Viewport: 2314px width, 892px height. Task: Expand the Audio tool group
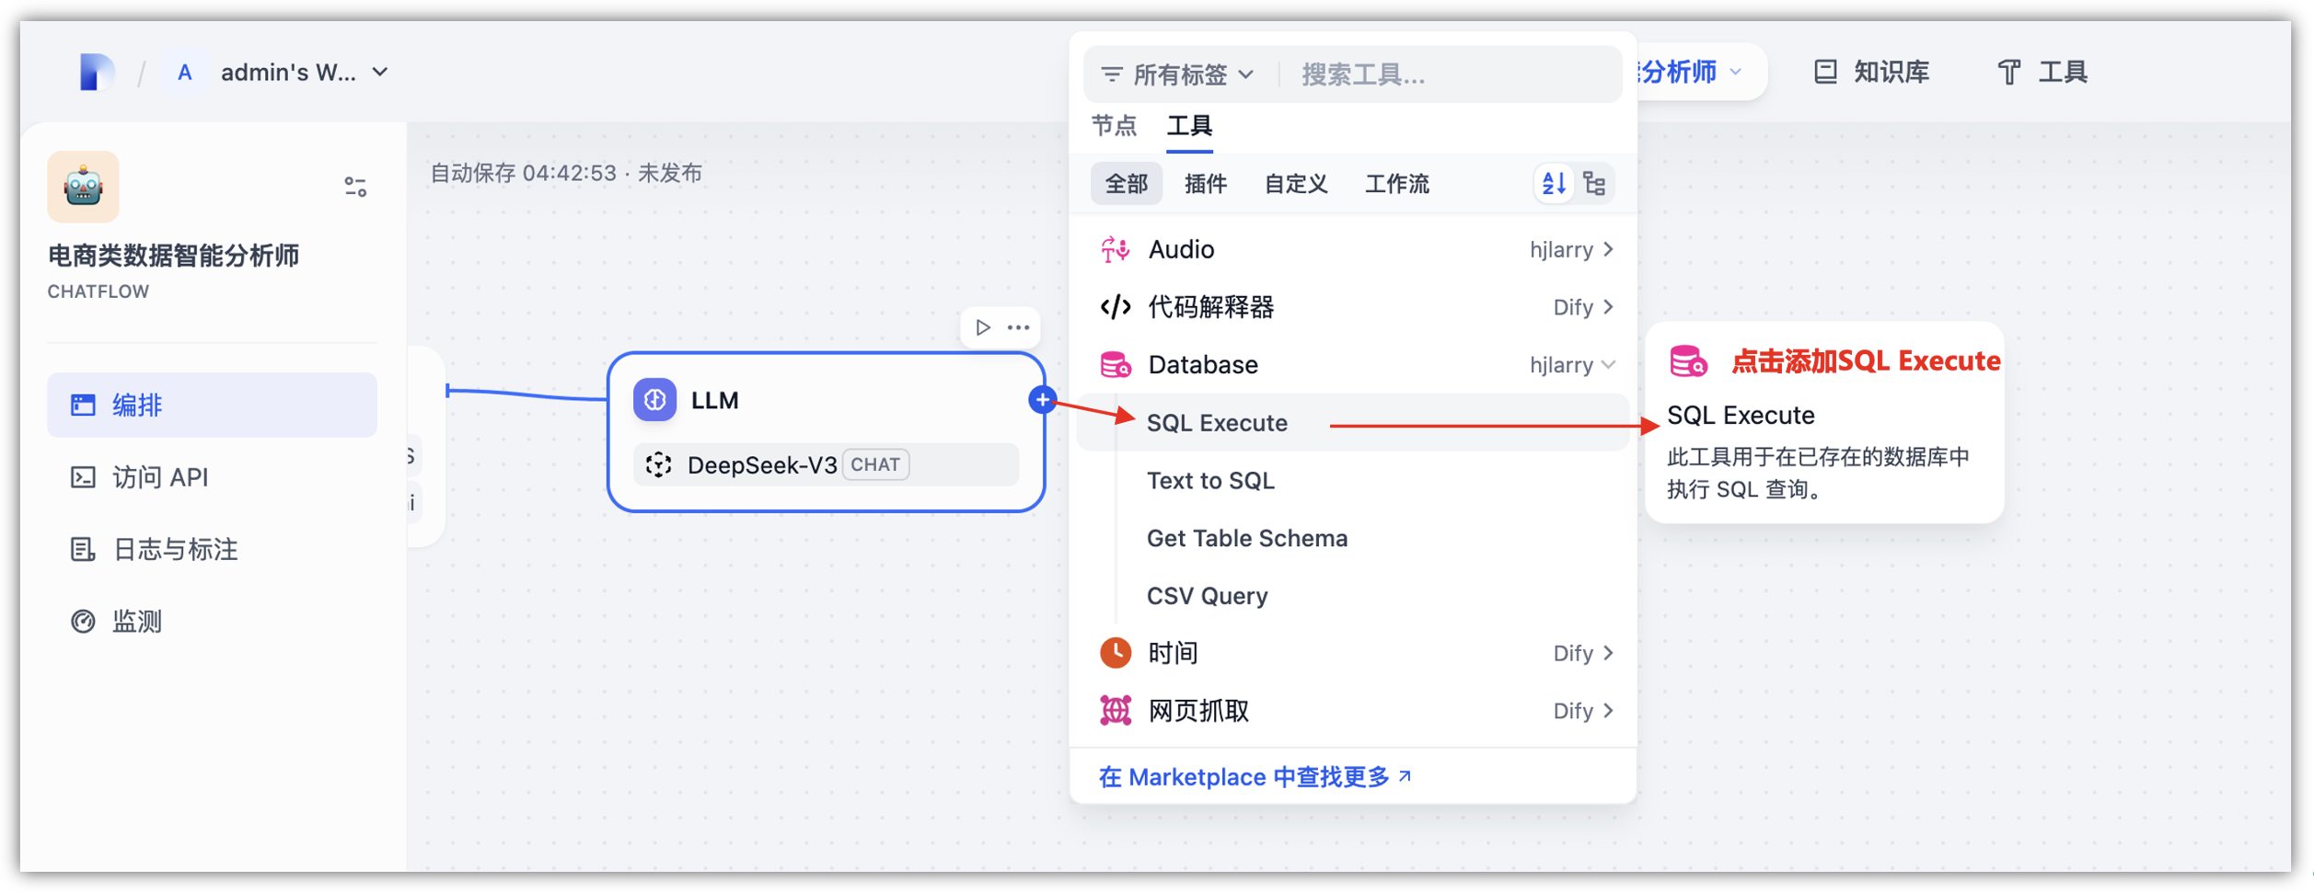[x=1353, y=249]
